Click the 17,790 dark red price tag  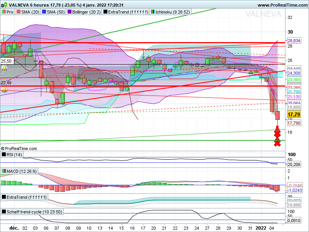tap(294, 123)
